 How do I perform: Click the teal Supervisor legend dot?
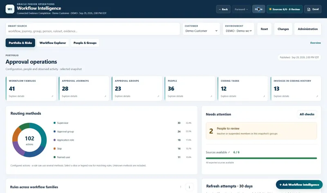55,123
